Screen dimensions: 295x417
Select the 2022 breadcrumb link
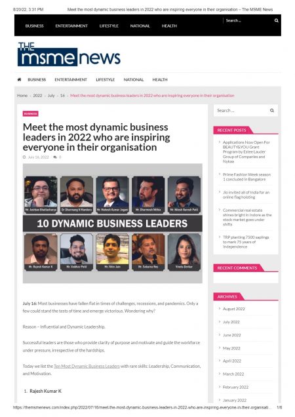click(37, 96)
